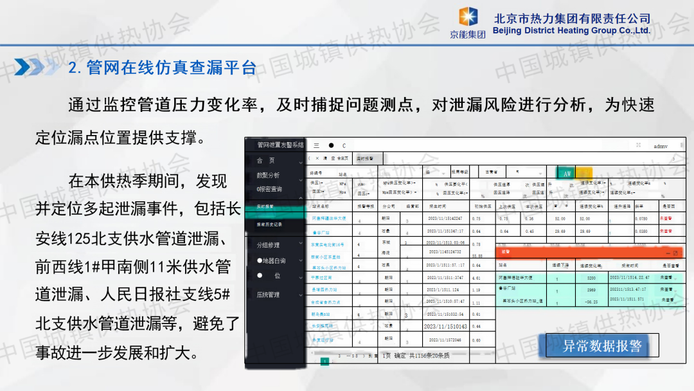Viewport: 694px width, 391px height.
Task: Click the green page 1 pagination button
Action: click(x=325, y=362)
